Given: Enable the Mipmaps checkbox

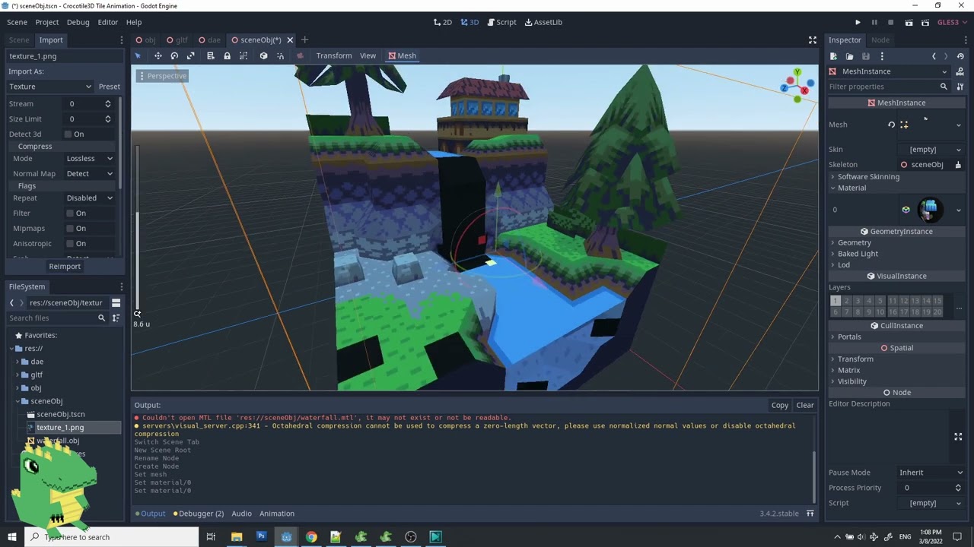Looking at the screenshot, I should (70, 229).
